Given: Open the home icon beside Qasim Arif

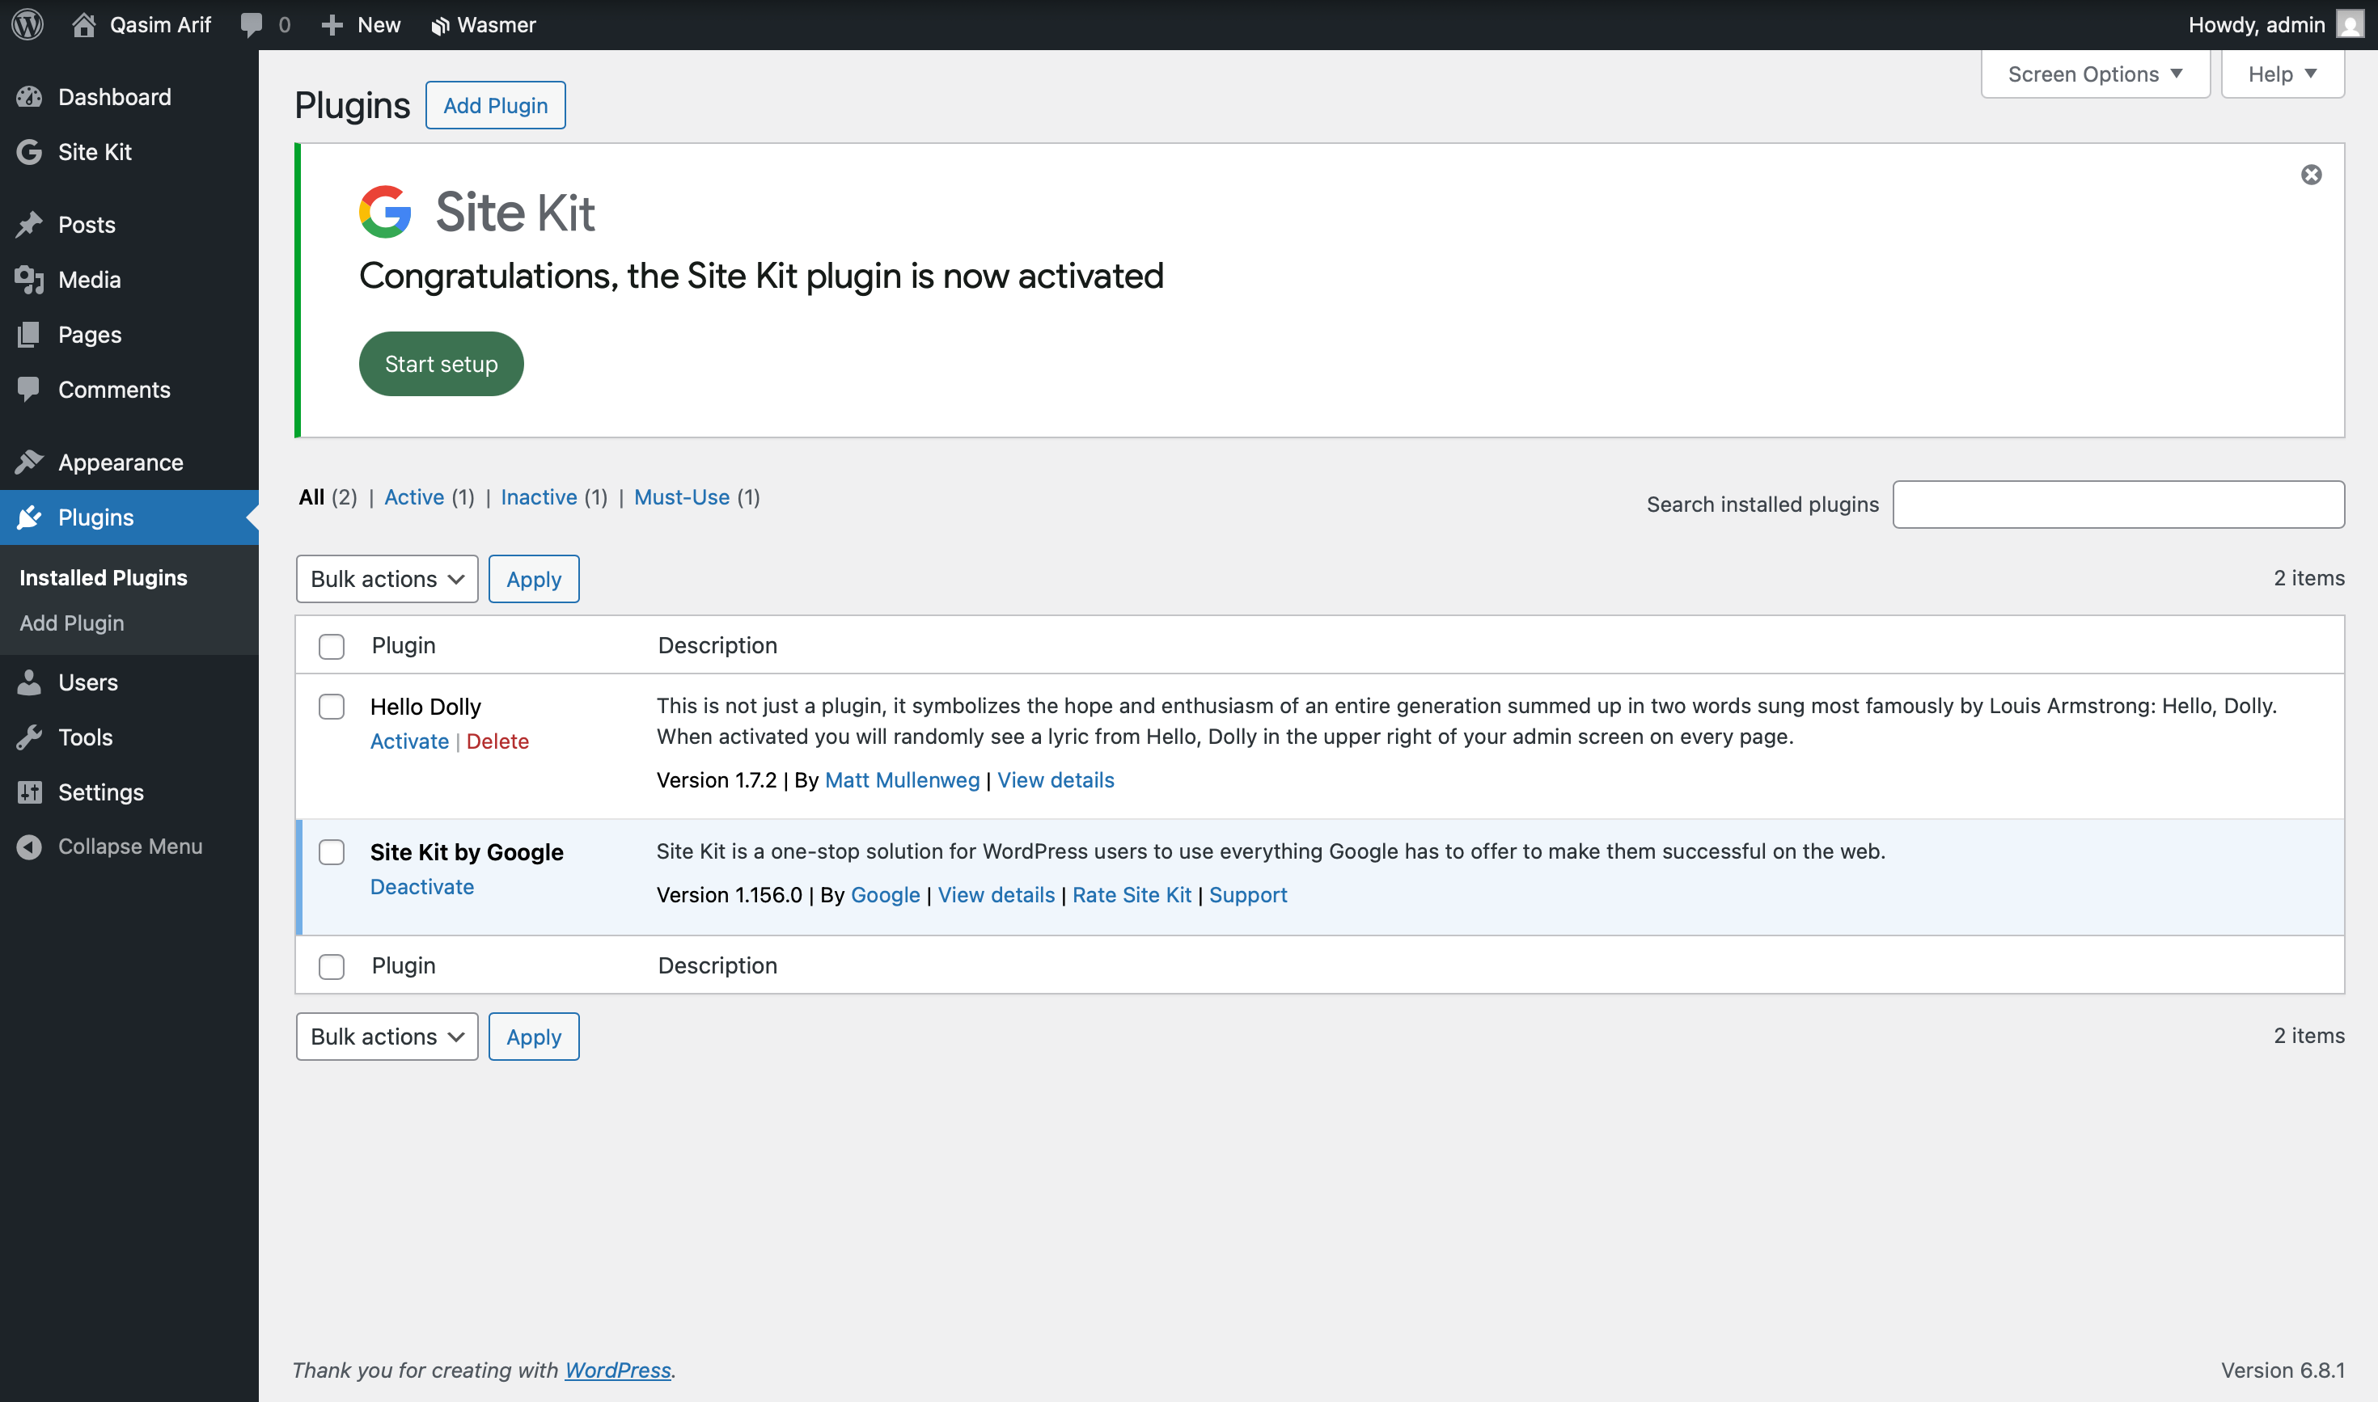Looking at the screenshot, I should click(x=83, y=24).
